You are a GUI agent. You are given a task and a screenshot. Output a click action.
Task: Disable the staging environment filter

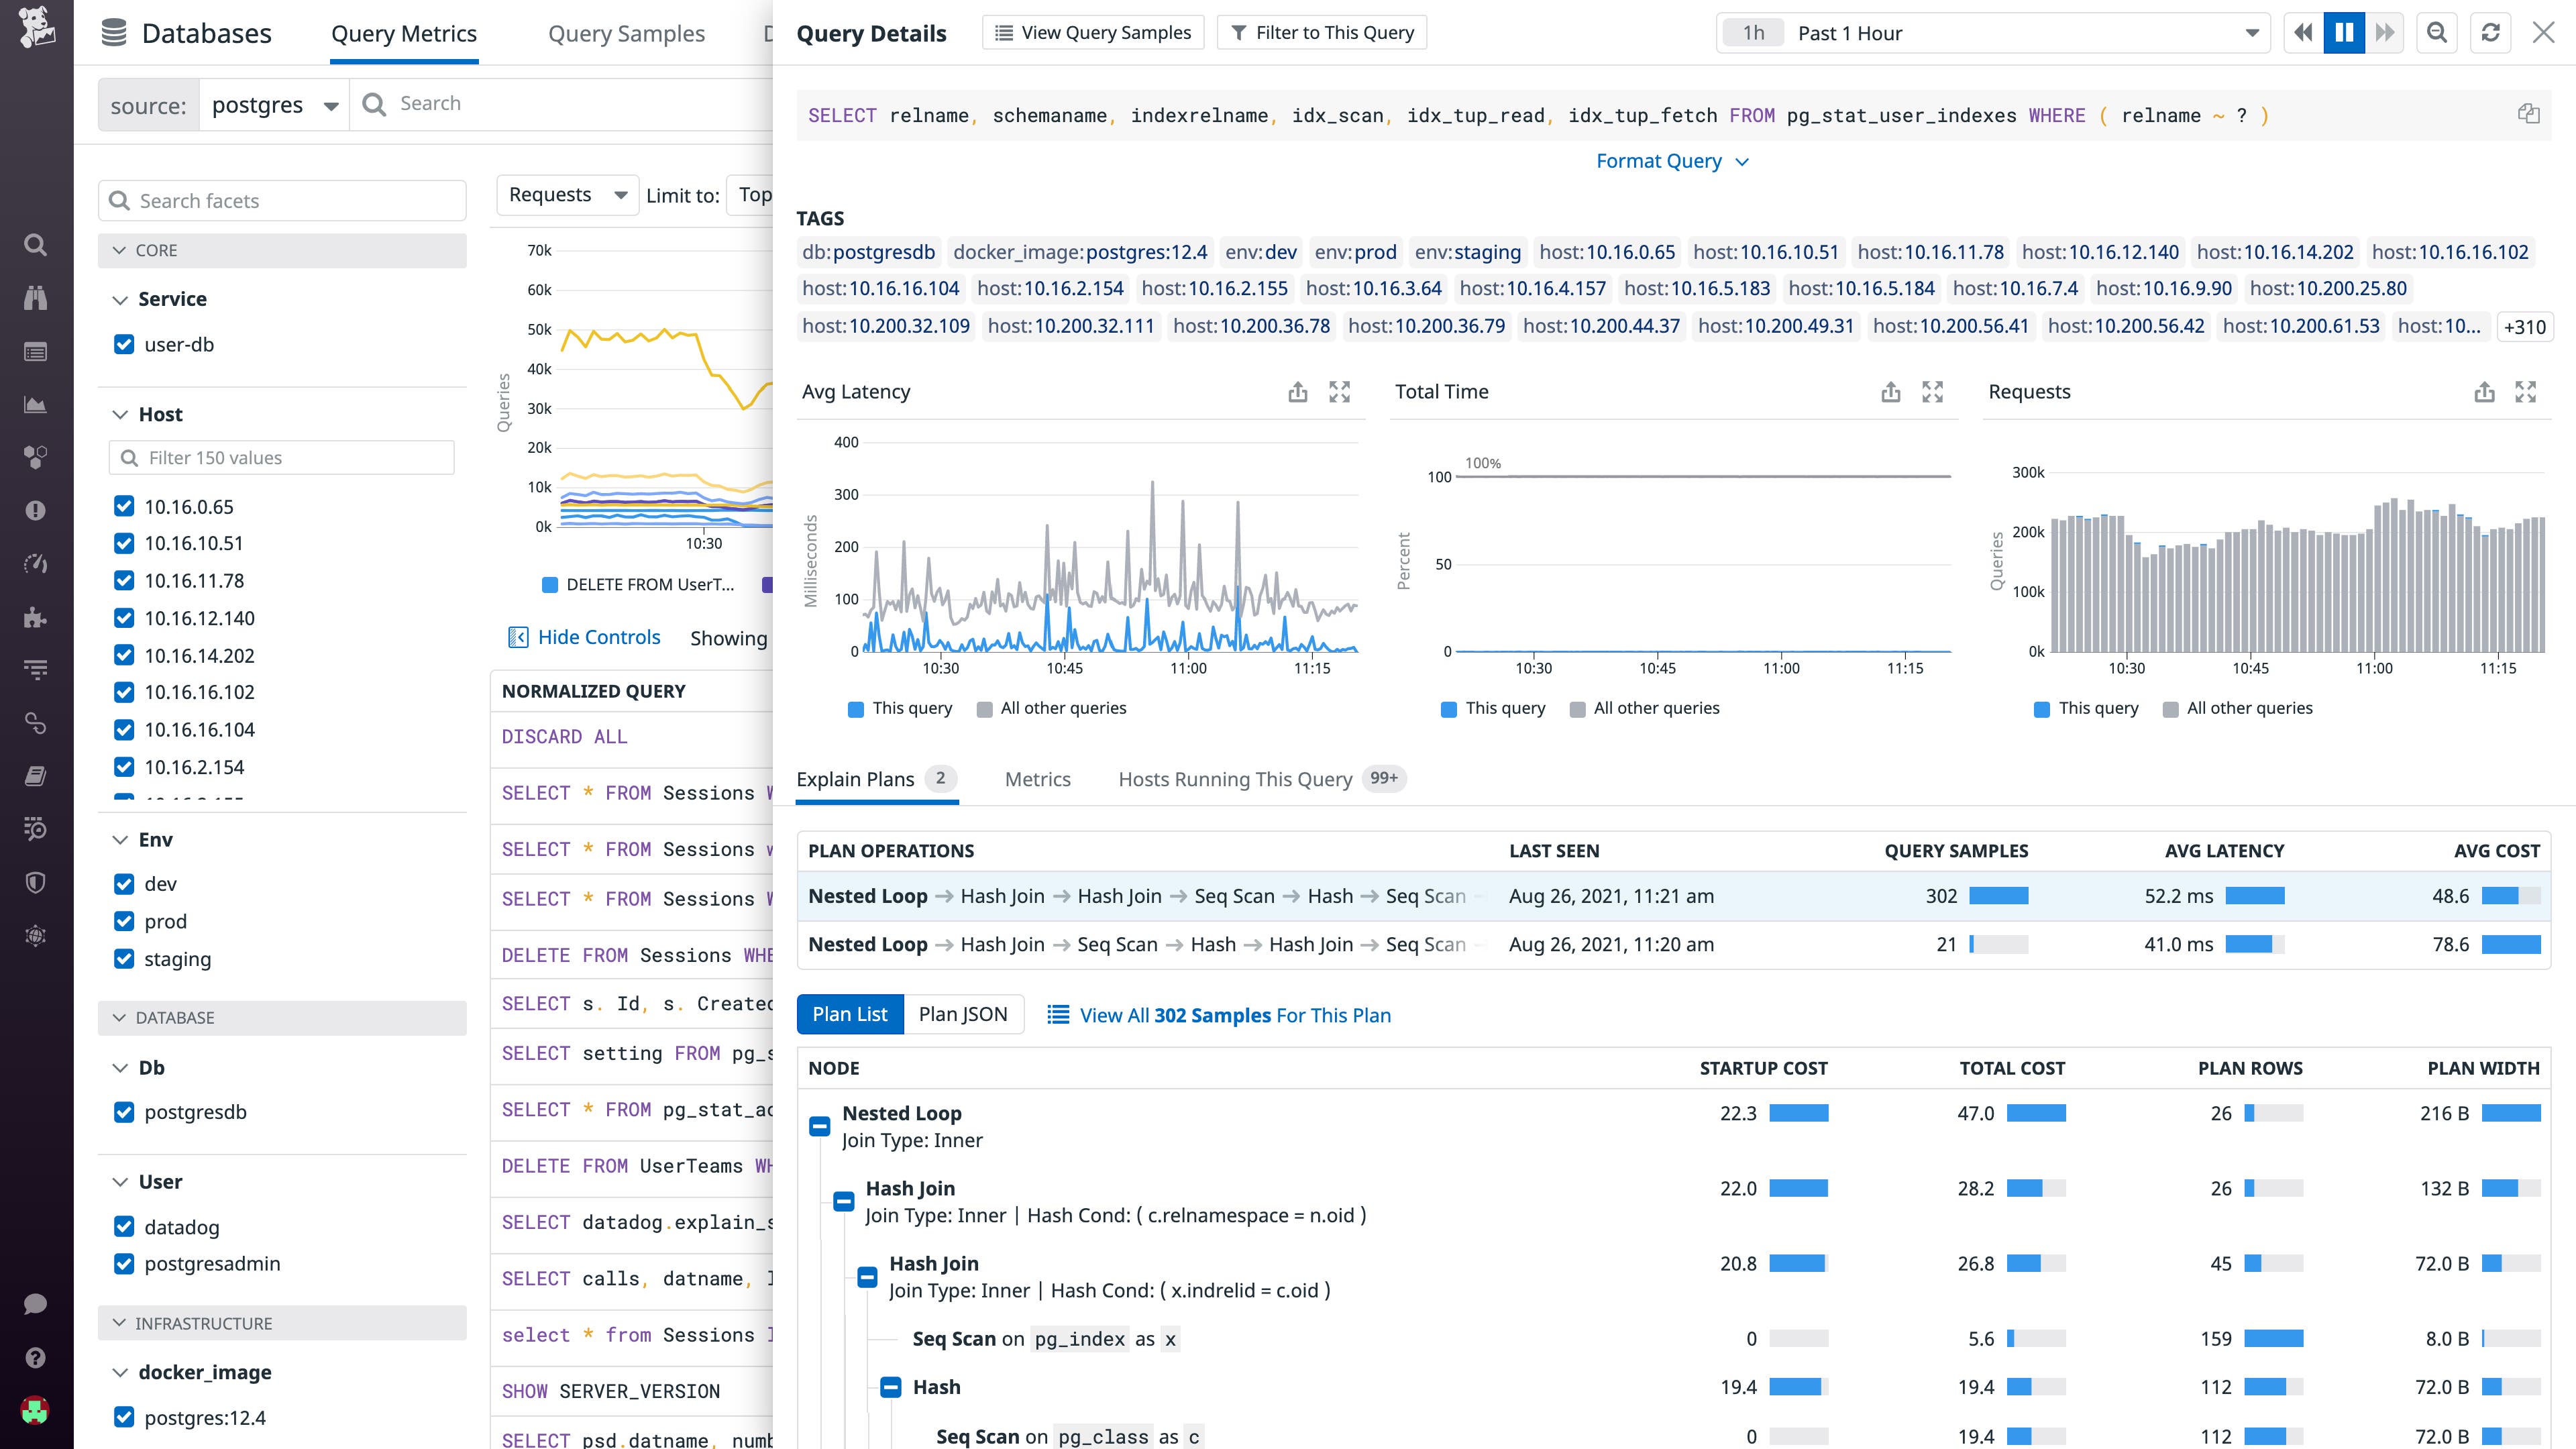[124, 958]
